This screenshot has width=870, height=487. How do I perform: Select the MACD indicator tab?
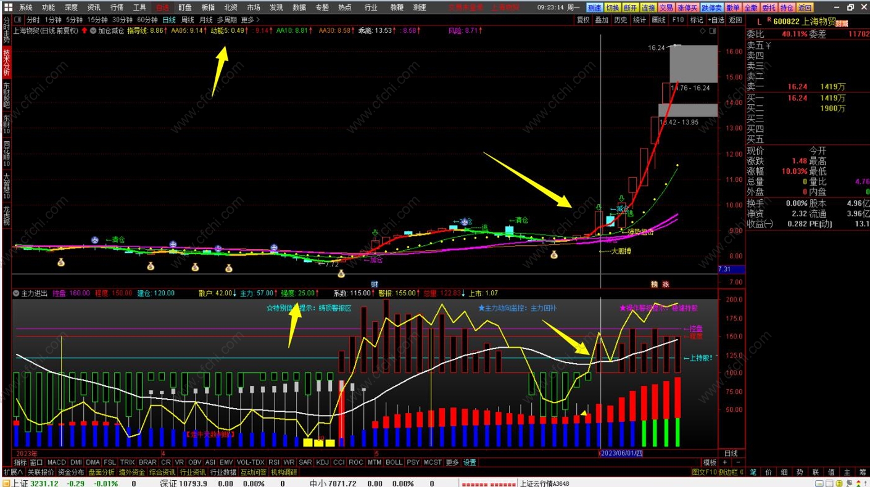point(56,462)
